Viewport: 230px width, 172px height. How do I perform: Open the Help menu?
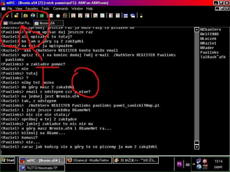[89, 9]
